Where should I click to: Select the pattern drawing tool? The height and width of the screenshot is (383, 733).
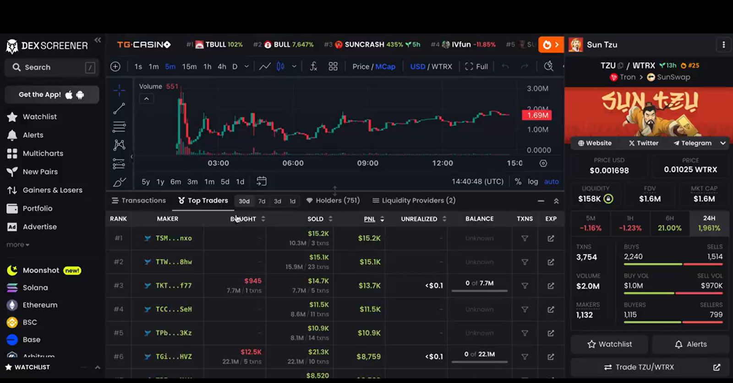point(119,145)
